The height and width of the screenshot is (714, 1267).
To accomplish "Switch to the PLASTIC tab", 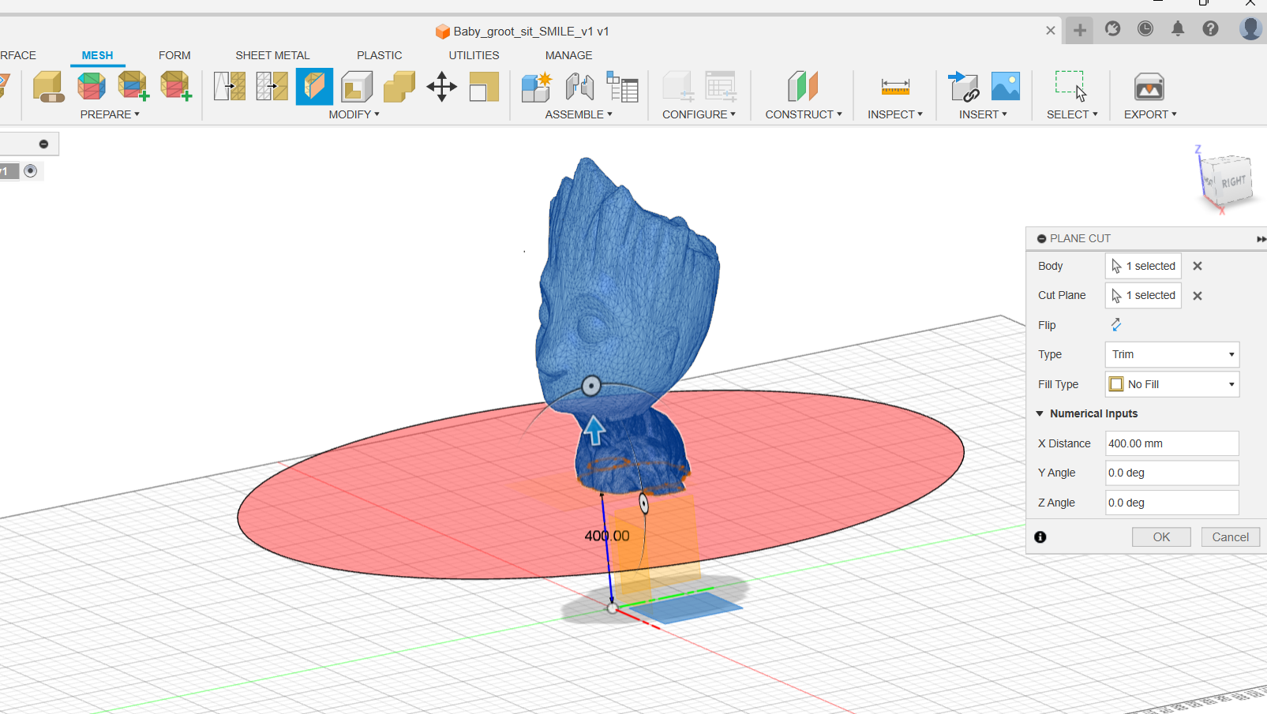I will pos(379,55).
